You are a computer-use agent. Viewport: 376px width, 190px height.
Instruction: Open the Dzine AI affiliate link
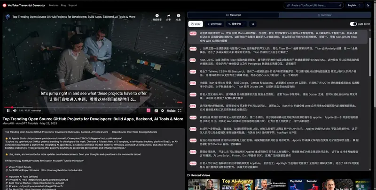[48, 180]
